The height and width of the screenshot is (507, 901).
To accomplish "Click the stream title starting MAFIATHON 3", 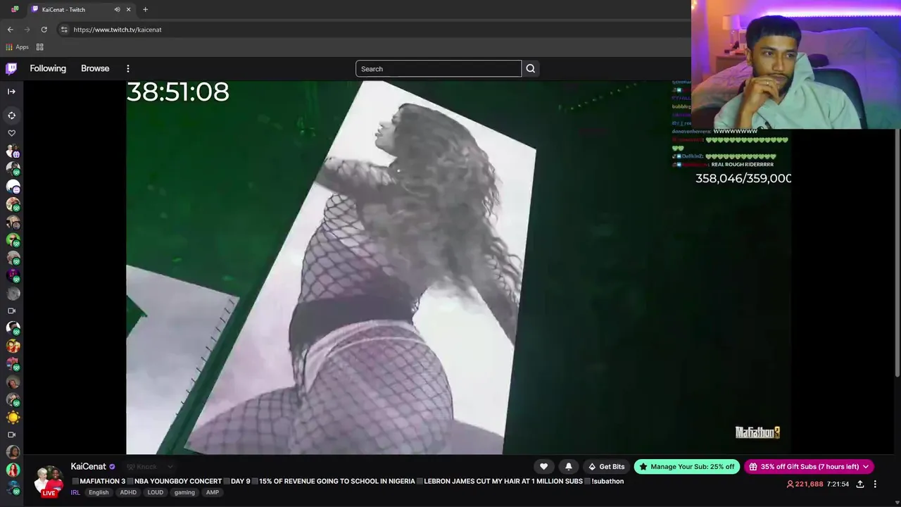I will coord(348,482).
